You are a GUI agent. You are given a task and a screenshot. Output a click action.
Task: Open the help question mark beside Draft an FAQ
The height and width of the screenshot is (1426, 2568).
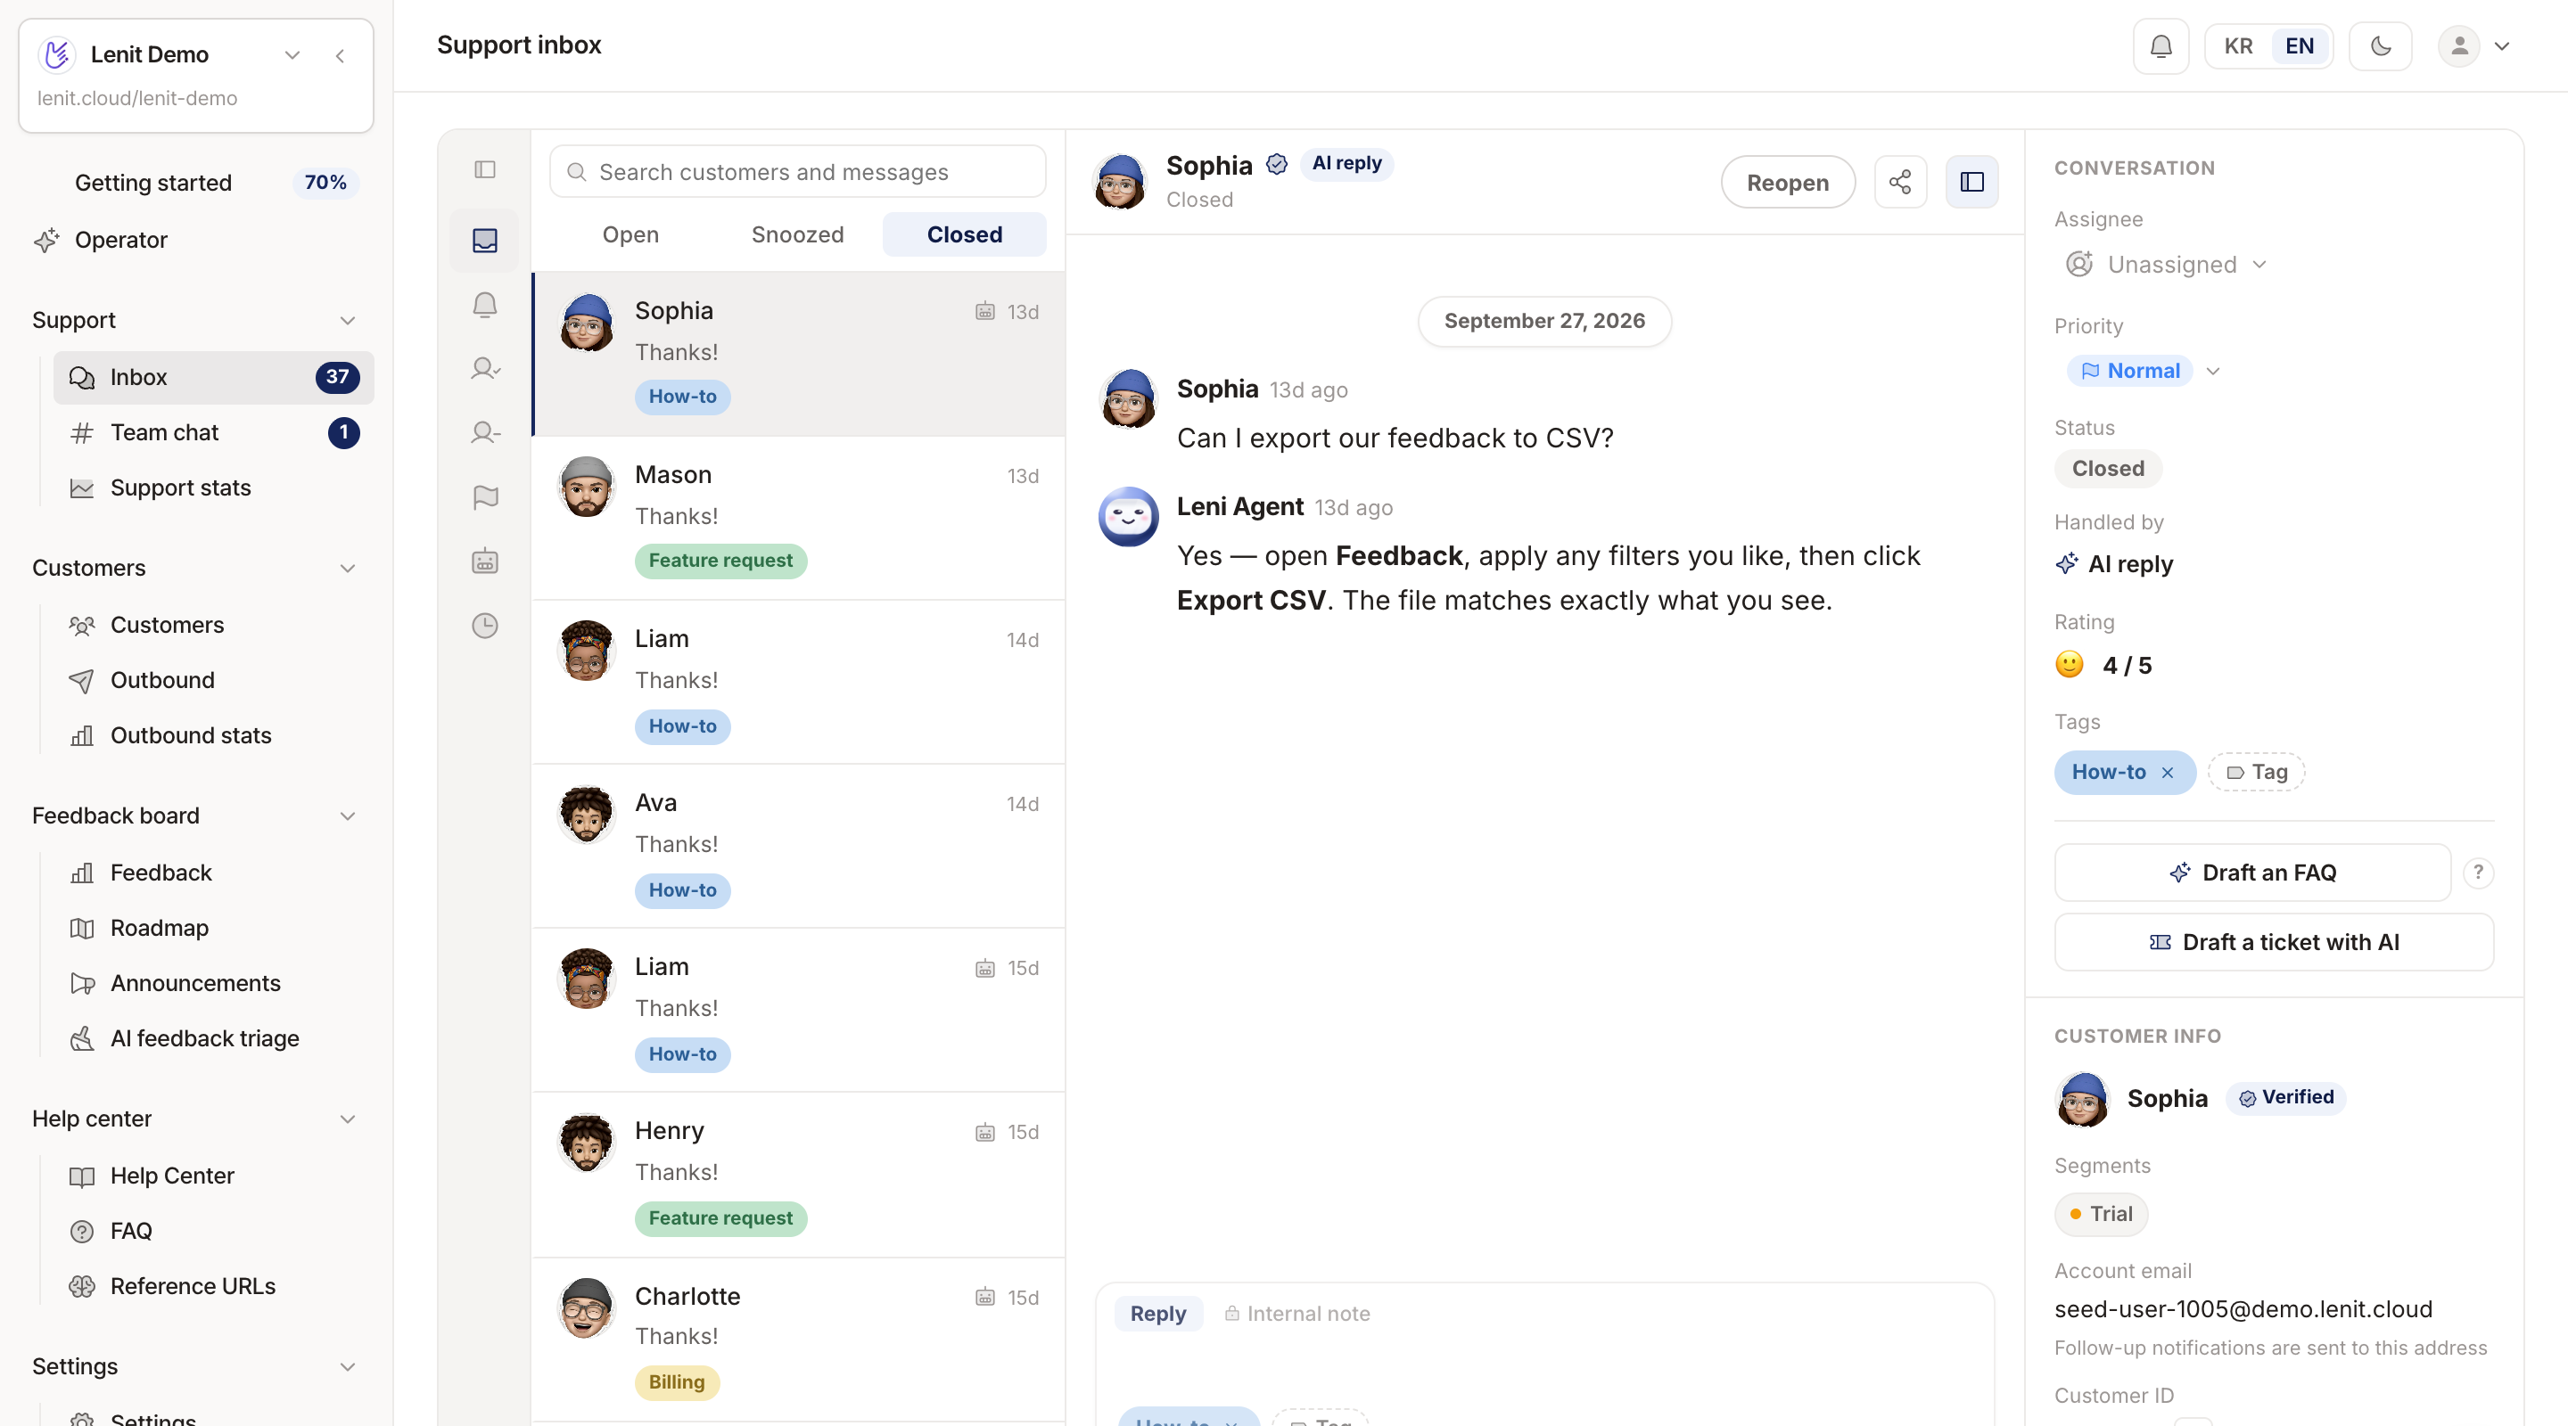coord(2477,873)
